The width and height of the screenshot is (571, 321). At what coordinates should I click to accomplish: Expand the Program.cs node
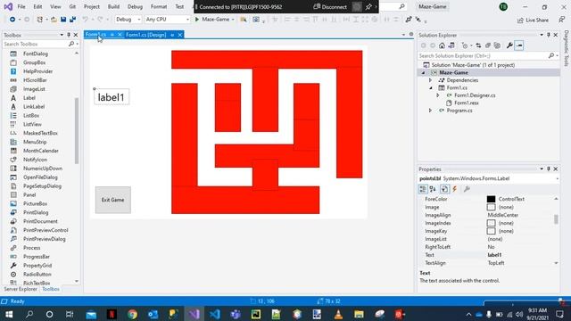tap(430, 111)
